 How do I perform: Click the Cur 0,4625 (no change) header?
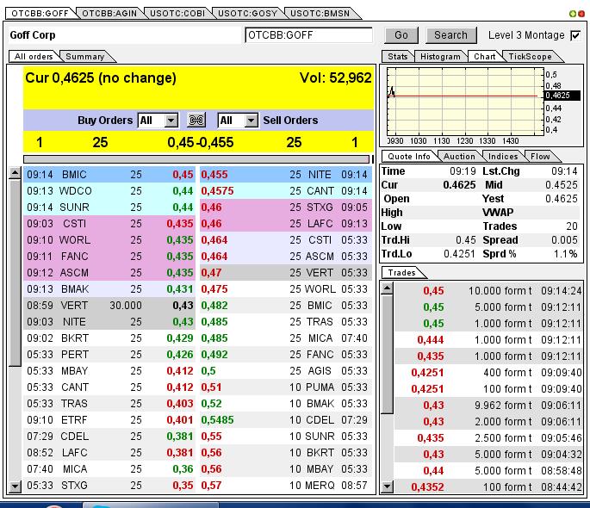pyautogui.click(x=101, y=77)
